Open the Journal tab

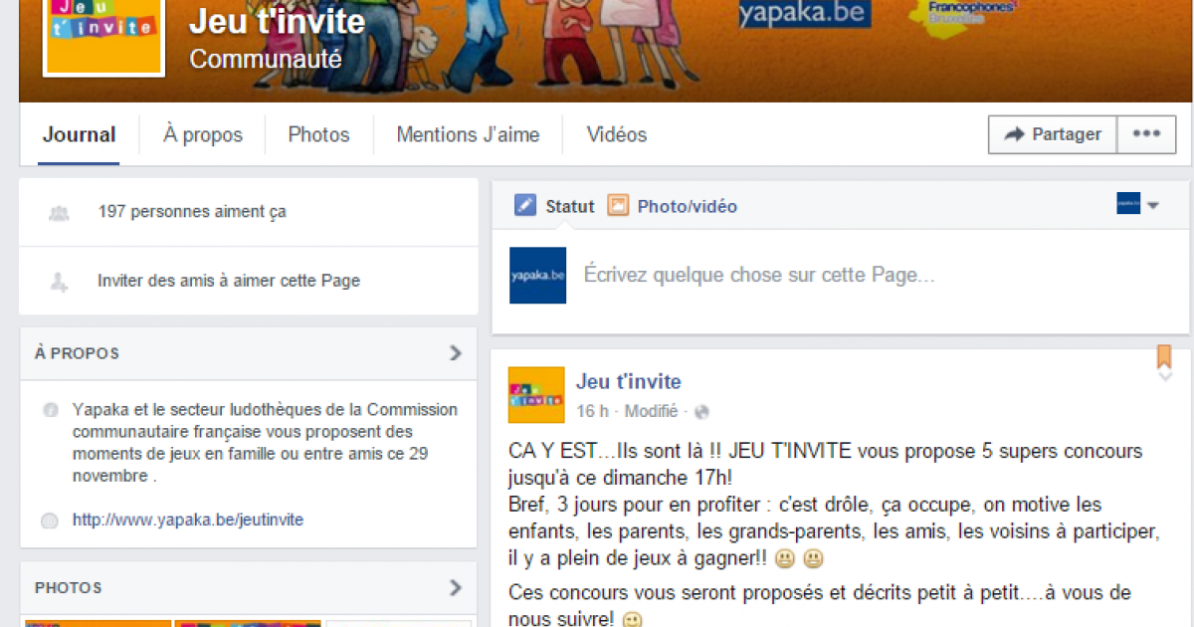click(80, 134)
